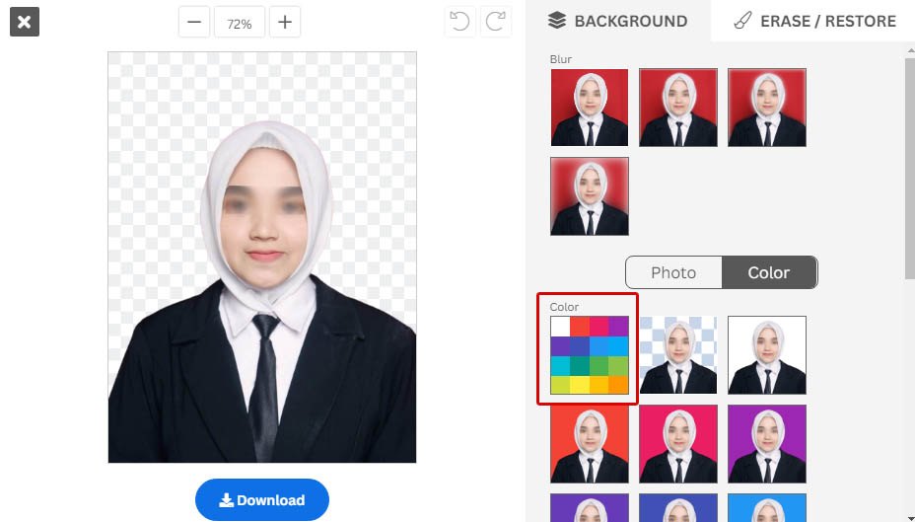Redo the last edit
This screenshot has width=915, height=522.
click(495, 22)
